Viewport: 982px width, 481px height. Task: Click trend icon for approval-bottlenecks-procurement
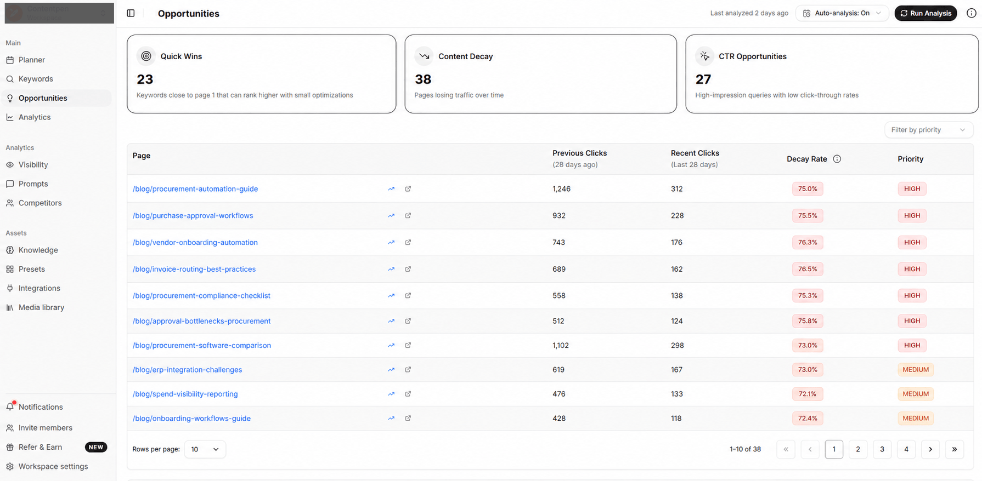(391, 321)
